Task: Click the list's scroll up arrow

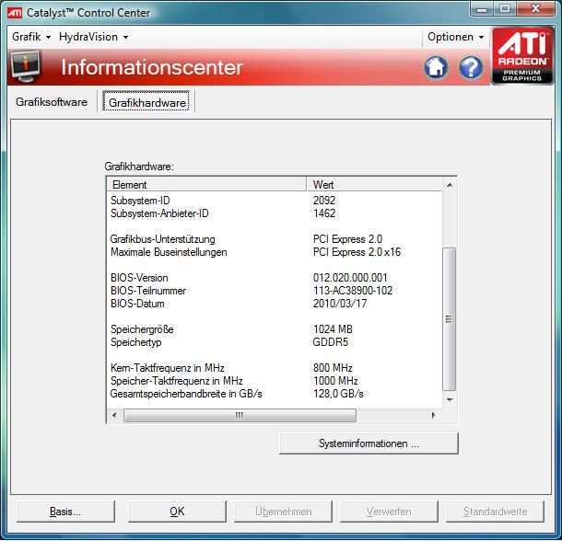Action: tap(450, 185)
